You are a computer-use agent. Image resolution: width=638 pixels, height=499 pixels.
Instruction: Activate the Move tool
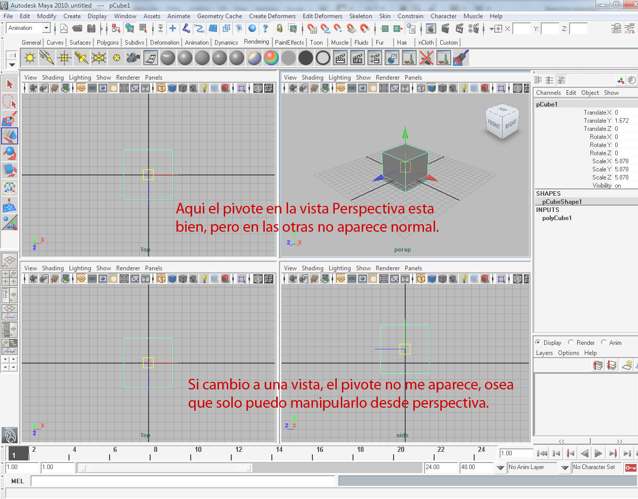coord(10,136)
